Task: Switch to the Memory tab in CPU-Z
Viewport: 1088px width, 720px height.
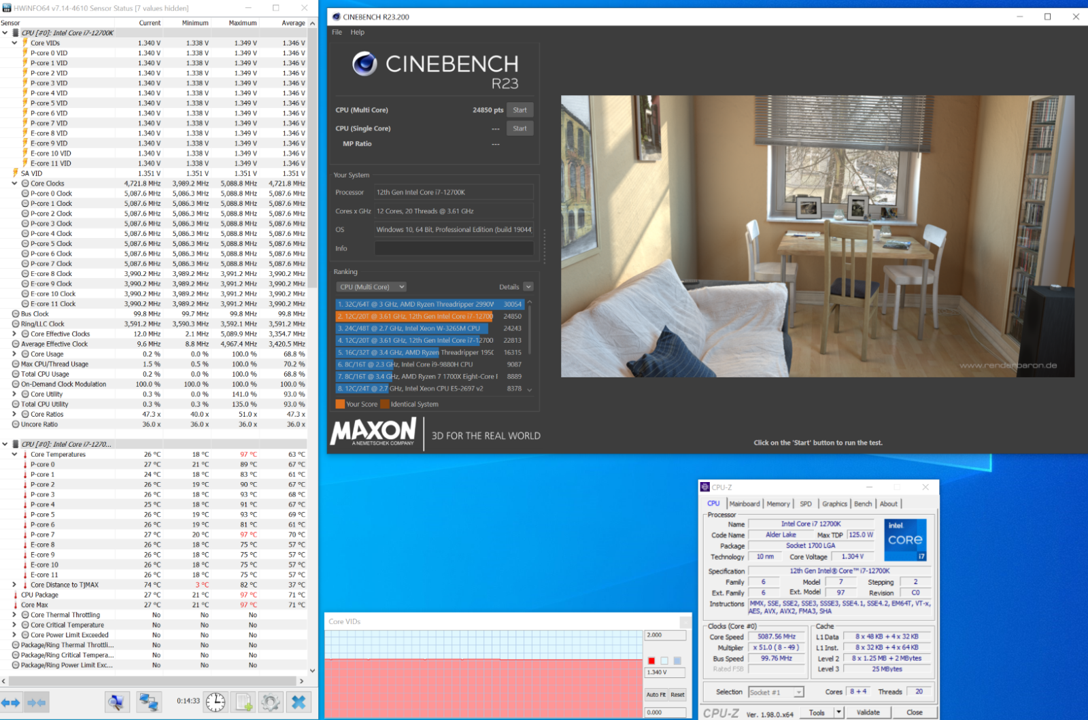Action: (779, 504)
